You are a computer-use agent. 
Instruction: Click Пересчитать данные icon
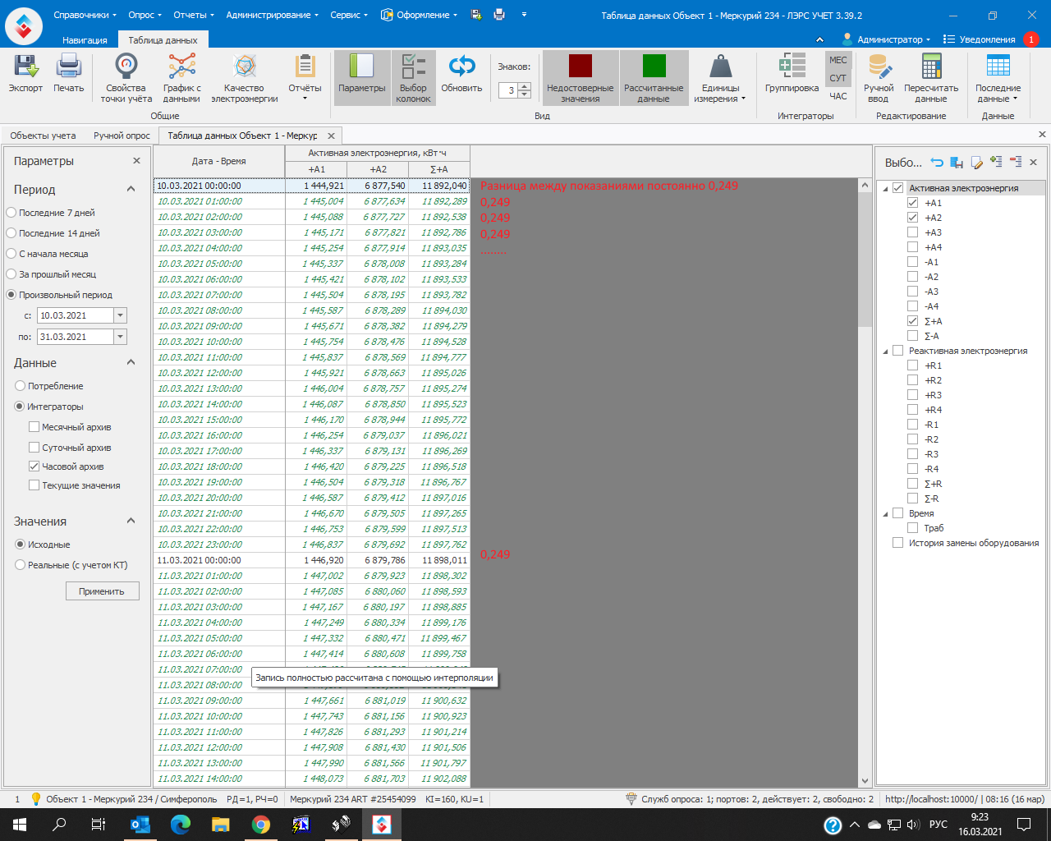(931, 67)
